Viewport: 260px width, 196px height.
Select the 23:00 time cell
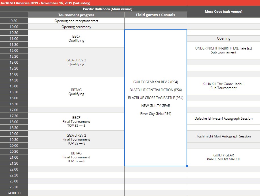pos(14,182)
